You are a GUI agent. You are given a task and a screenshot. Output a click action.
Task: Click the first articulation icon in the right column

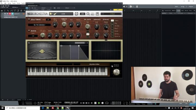(x=112, y=20)
